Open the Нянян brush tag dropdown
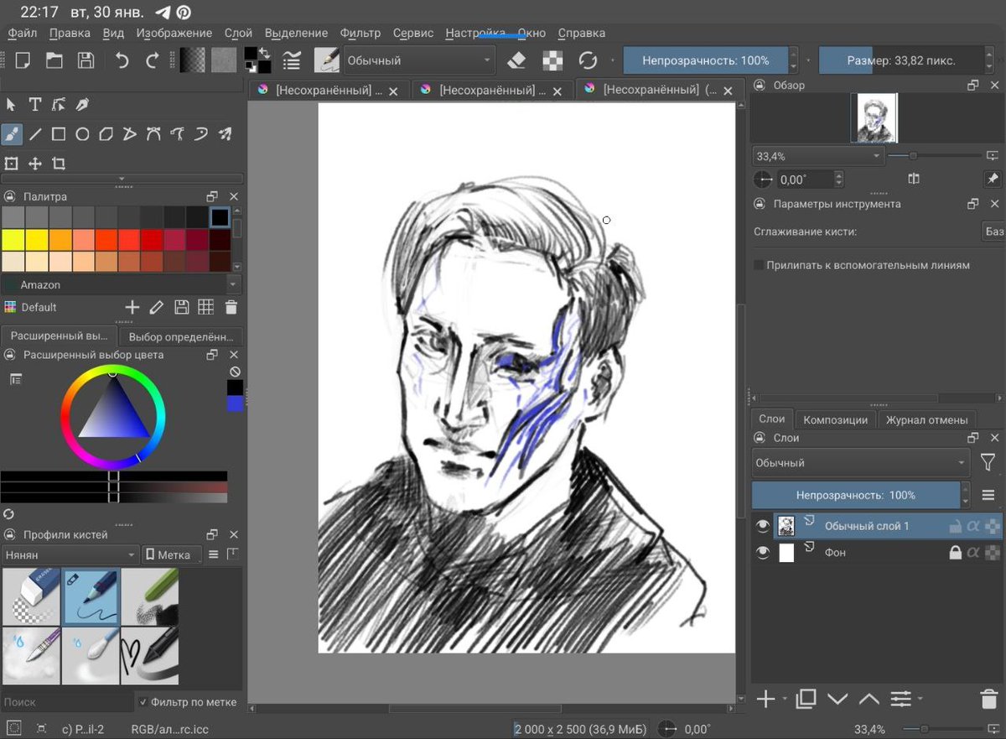1006x739 pixels. 70,554
